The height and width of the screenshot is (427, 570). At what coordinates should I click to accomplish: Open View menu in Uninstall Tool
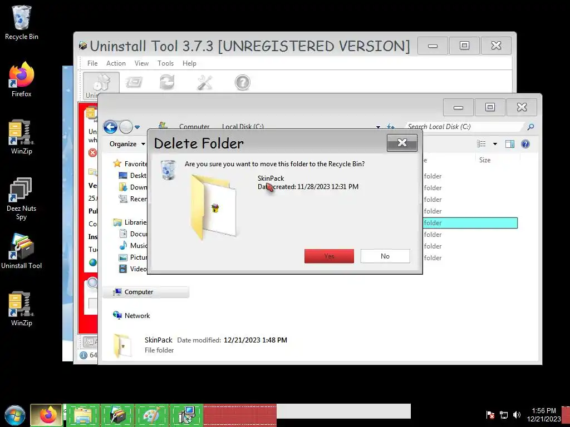point(141,63)
